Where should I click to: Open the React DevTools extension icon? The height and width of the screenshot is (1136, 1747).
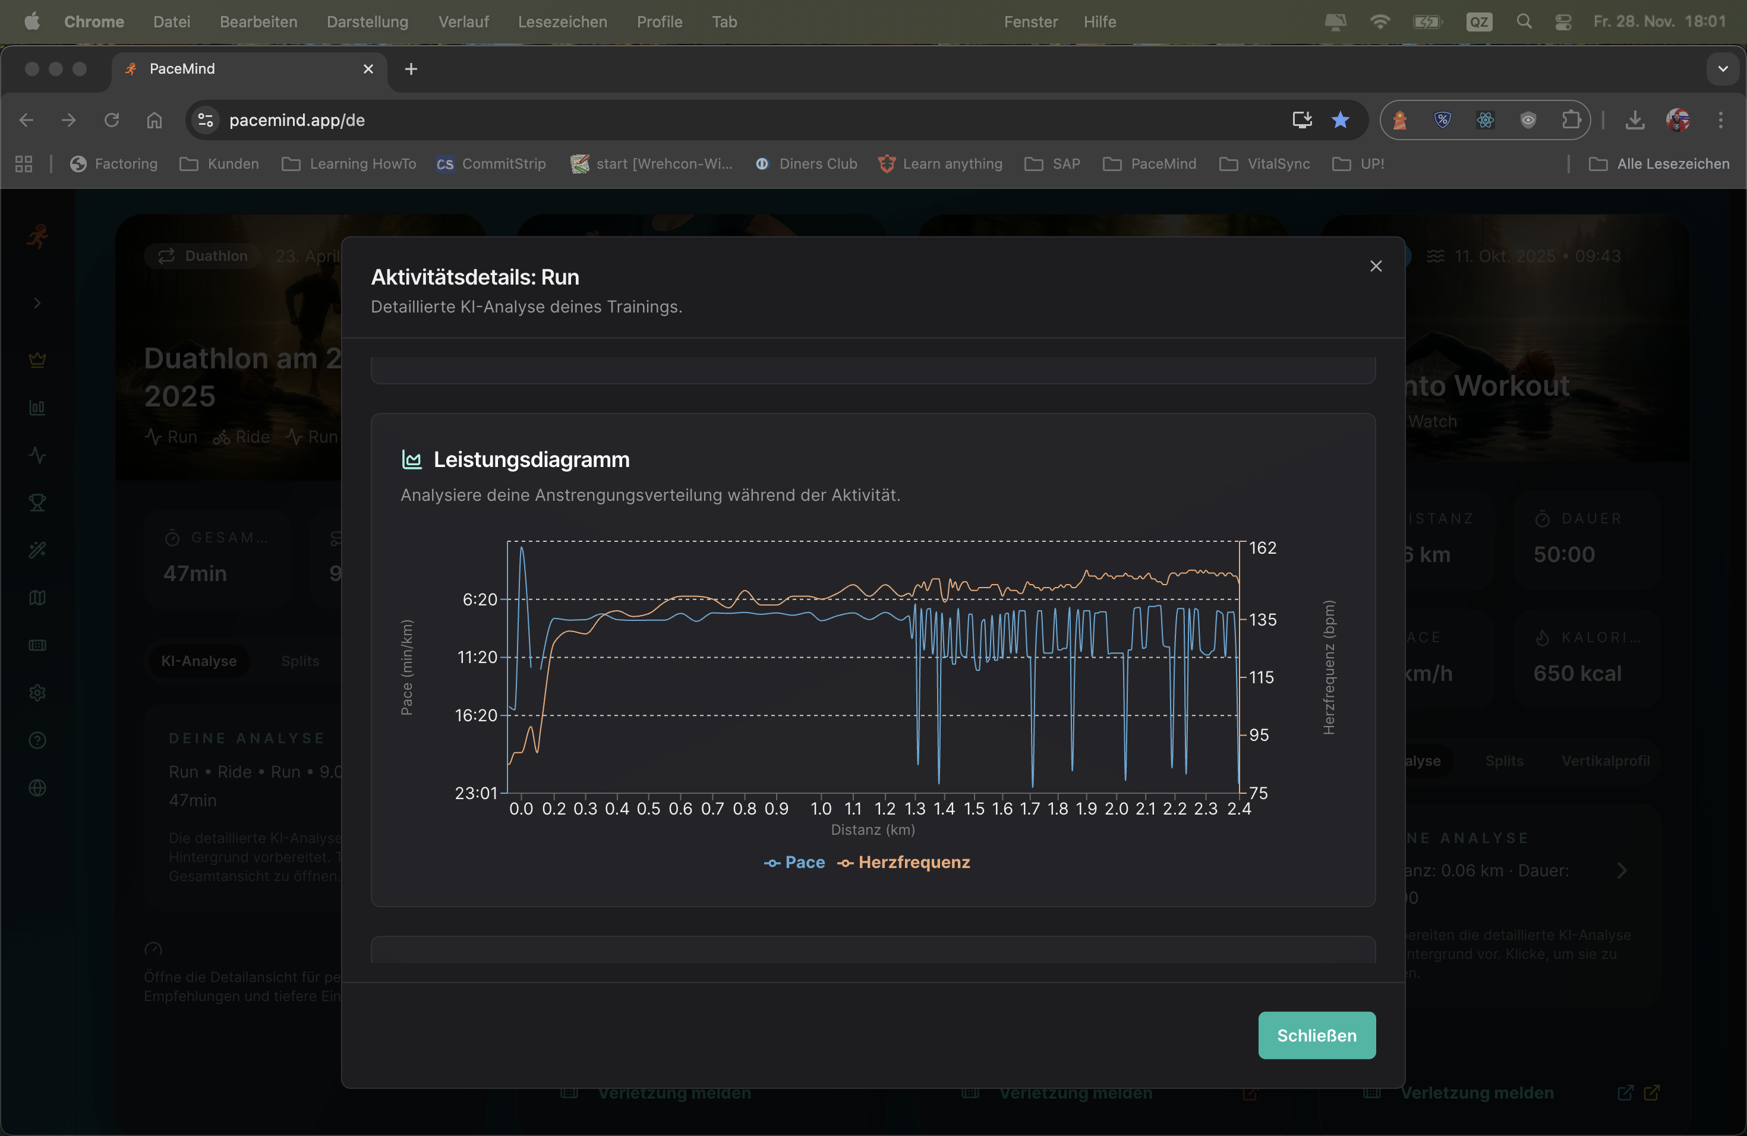(1485, 119)
